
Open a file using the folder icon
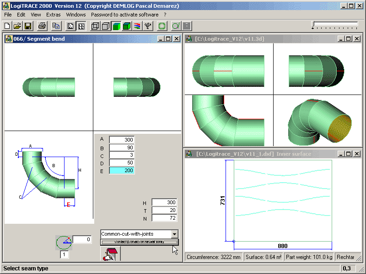pos(17,26)
